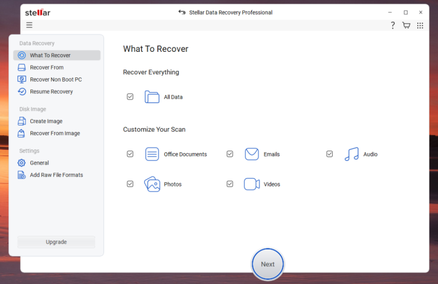The image size is (438, 284).
Task: Toggle the Office Documents checkbox
Action: click(x=130, y=154)
